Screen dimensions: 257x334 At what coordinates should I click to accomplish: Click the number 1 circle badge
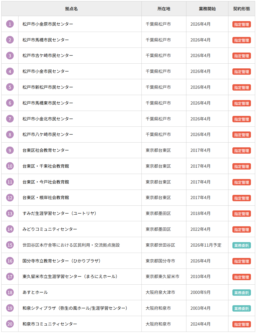pos(10,24)
